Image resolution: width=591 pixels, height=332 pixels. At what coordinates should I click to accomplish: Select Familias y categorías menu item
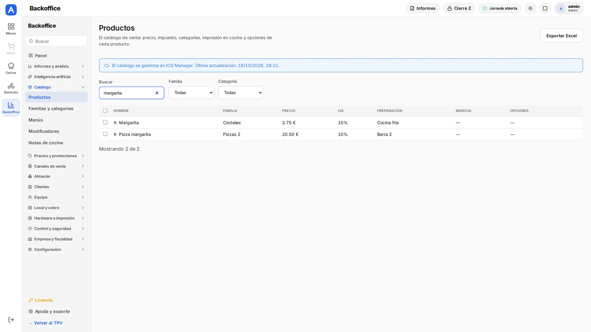pyautogui.click(x=56, y=108)
